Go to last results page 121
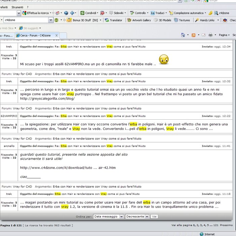 [x=216, y=225]
